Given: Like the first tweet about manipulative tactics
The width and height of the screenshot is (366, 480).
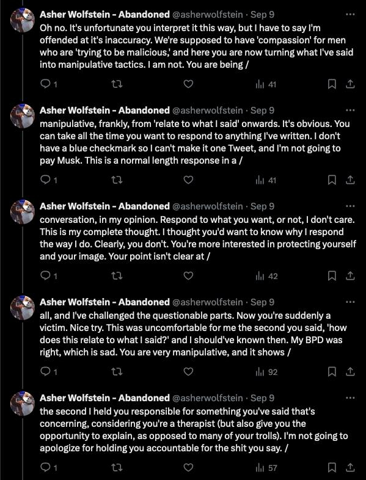Looking at the screenshot, I should [x=188, y=84].
